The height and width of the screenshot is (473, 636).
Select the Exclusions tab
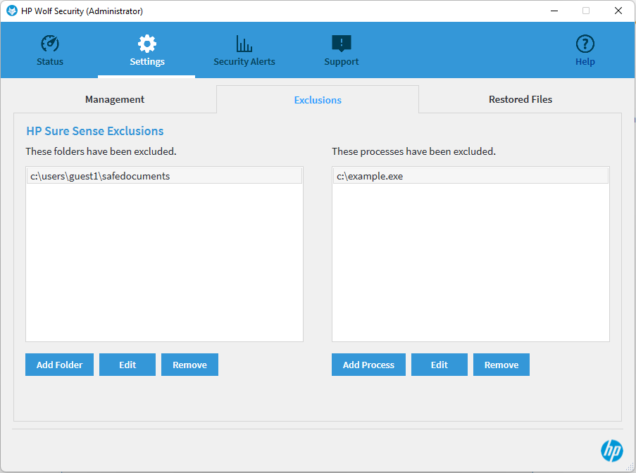click(318, 100)
